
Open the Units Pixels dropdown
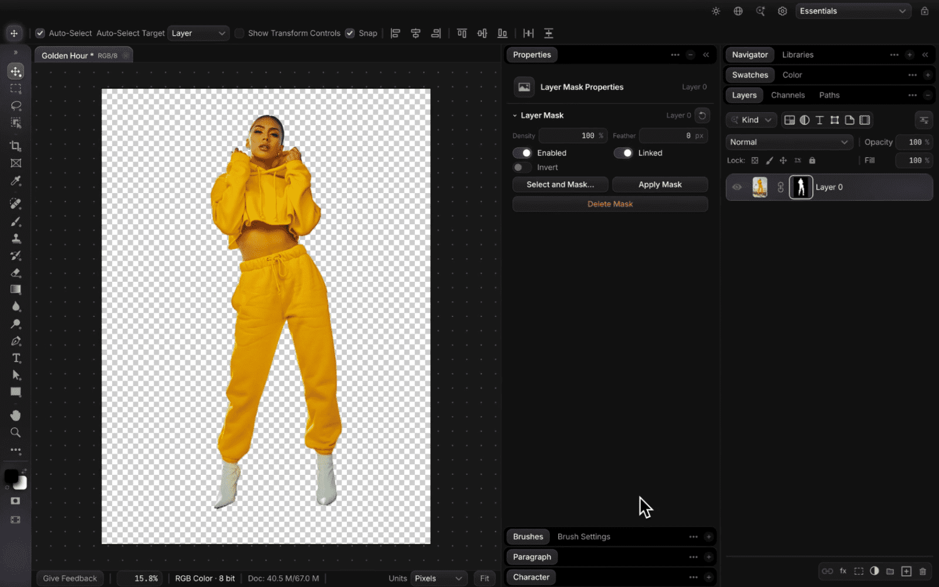439,578
